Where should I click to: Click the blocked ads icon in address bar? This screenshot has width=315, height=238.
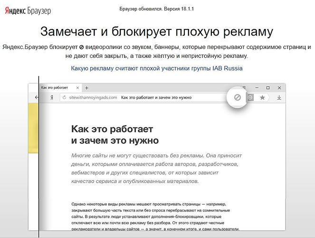tap(238, 98)
